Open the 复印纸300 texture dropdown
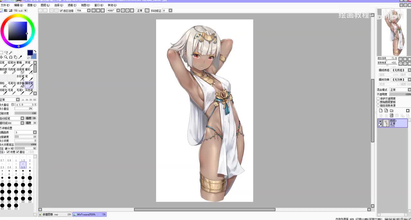 click(22, 123)
